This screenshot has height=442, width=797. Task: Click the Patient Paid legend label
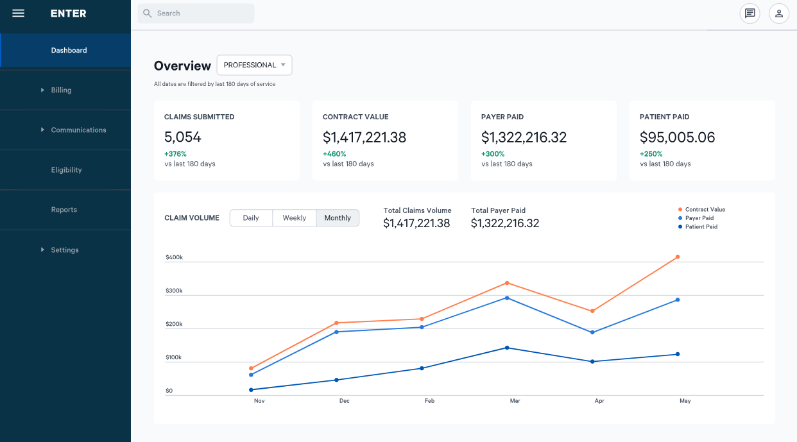(x=701, y=226)
